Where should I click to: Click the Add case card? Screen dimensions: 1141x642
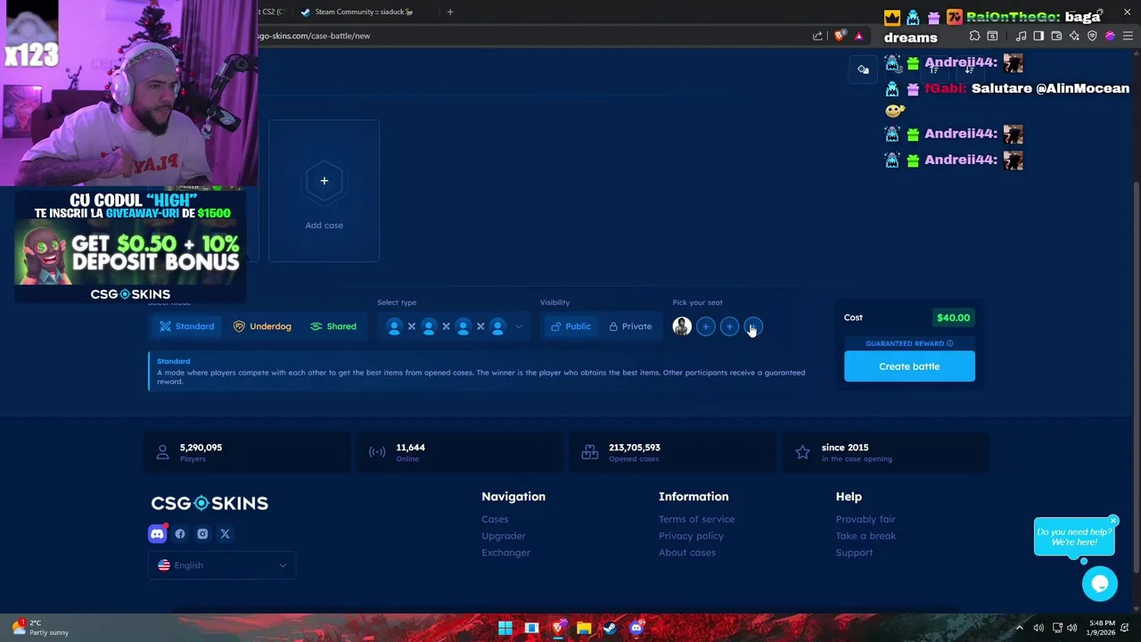pos(324,191)
